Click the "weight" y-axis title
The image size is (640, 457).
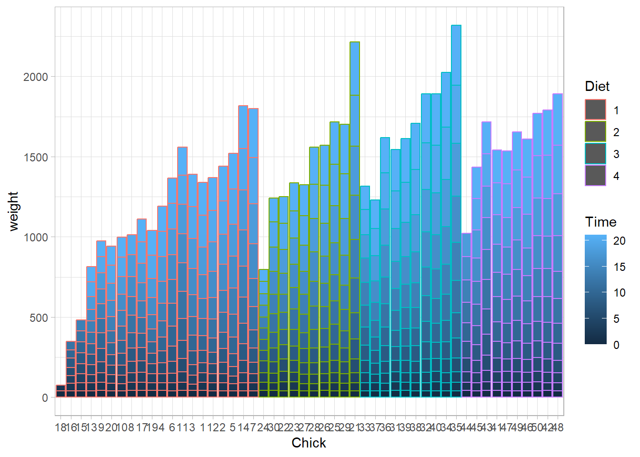tap(13, 211)
